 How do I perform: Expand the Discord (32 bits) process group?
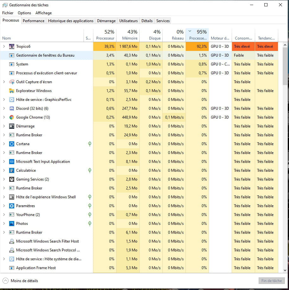4,108
